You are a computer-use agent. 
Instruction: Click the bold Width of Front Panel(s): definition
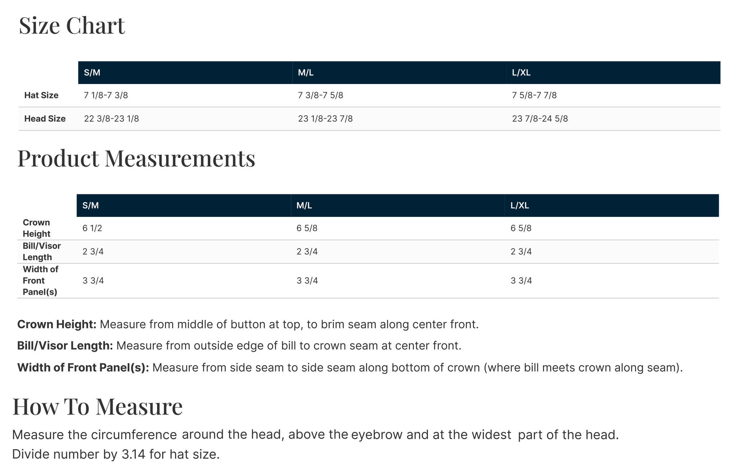tap(83, 368)
